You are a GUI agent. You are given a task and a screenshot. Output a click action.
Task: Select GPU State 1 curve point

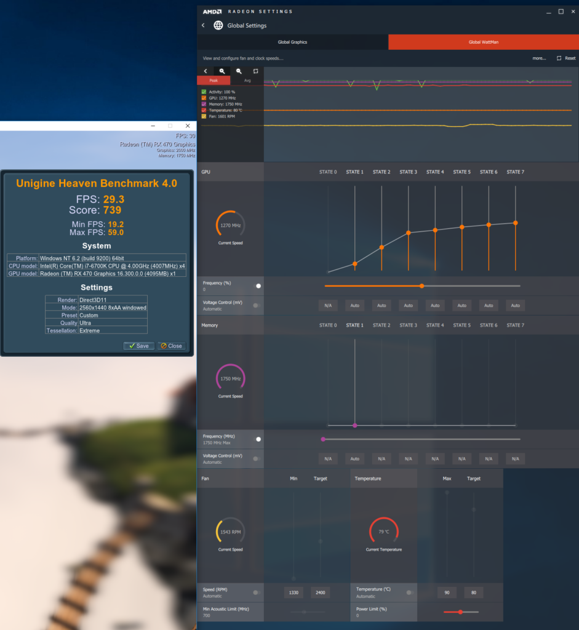(x=355, y=264)
